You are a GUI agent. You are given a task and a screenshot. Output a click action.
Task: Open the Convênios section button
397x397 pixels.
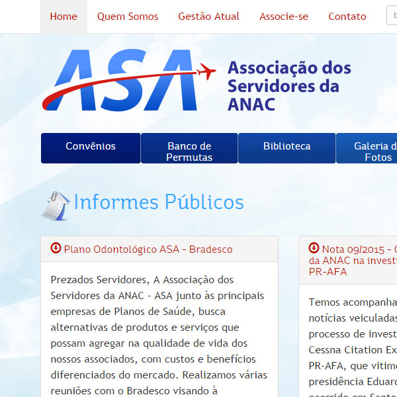(x=91, y=148)
